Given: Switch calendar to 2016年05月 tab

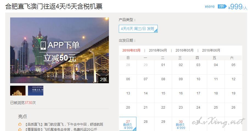Looking at the screenshot, I should [184, 50].
